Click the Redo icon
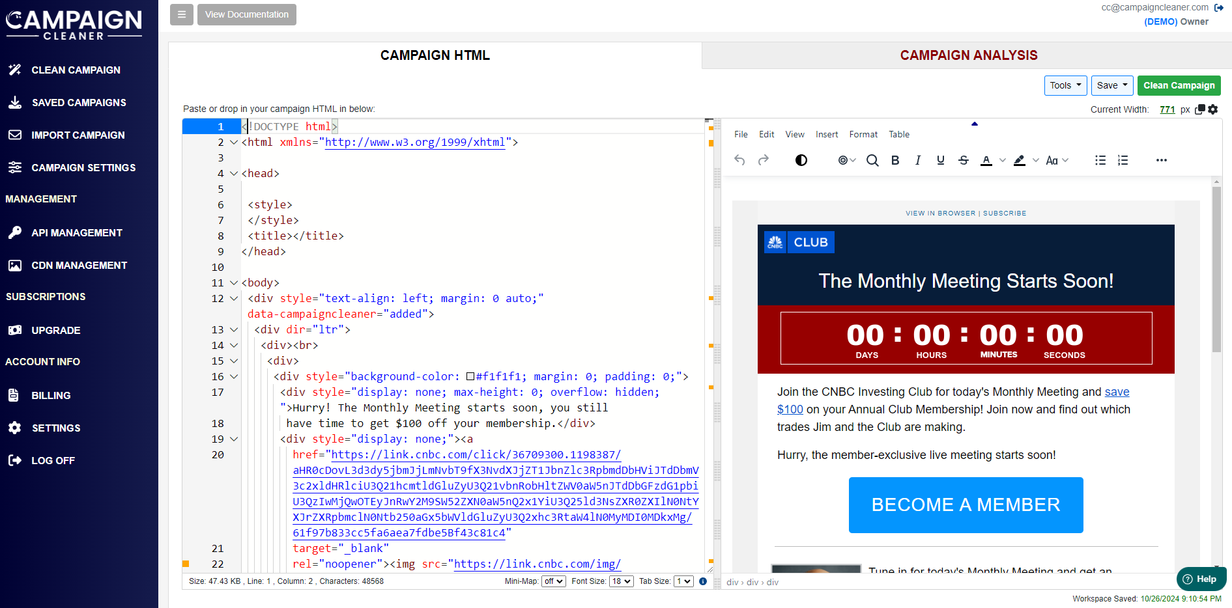This screenshot has height=608, width=1232. click(x=764, y=160)
